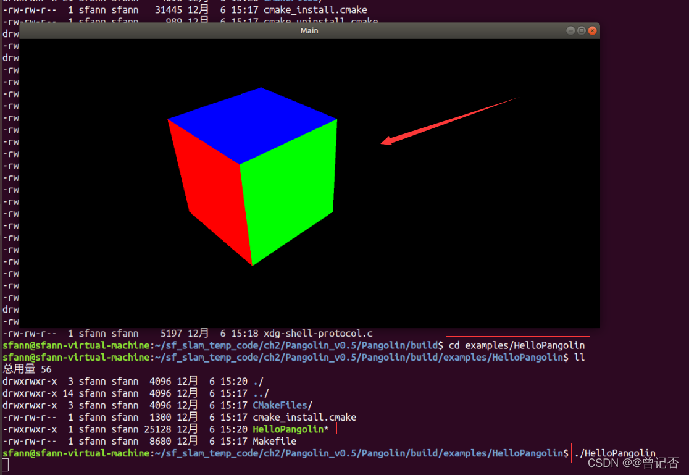
Task: Click the red face of the cube
Action: (211, 189)
